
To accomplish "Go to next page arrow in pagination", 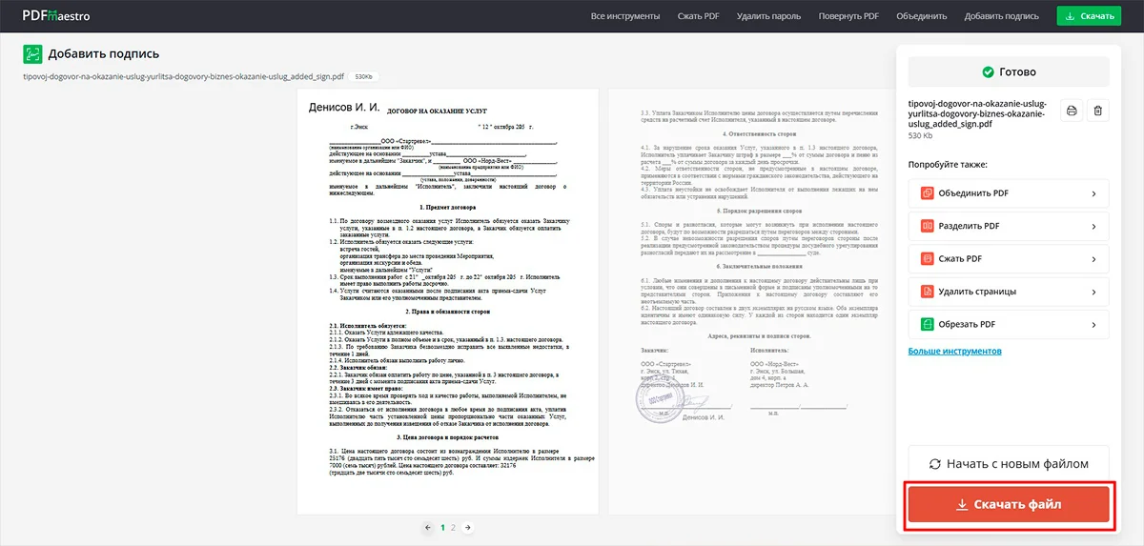I will click(467, 527).
